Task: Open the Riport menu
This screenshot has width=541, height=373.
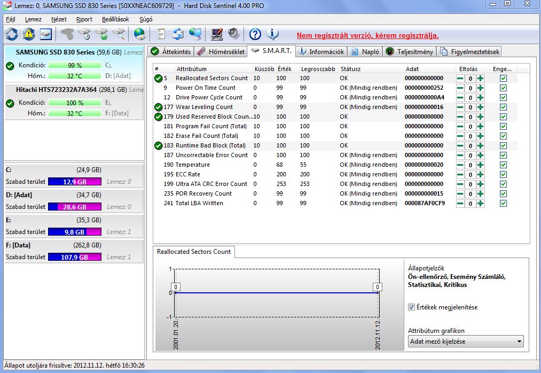Action: click(x=84, y=19)
